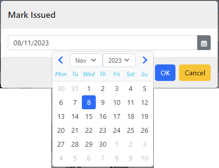219x168 pixels.
Task: Focus the date field showing 08/11/2023
Action: tap(103, 43)
